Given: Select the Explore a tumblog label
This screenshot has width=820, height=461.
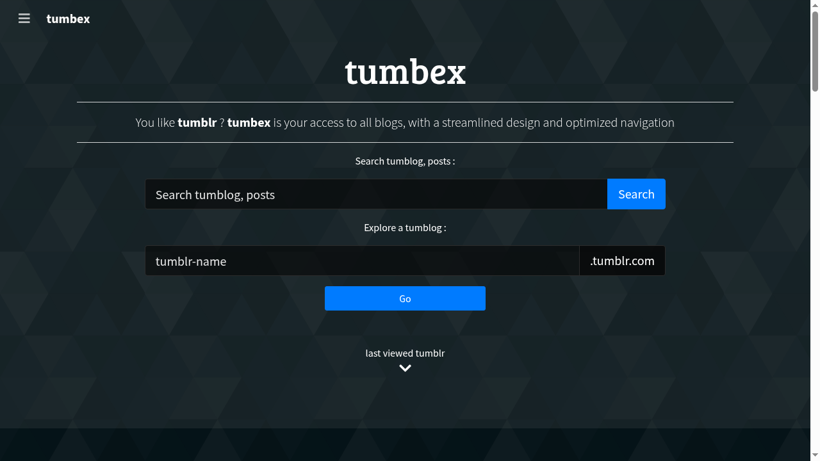Looking at the screenshot, I should (405, 227).
